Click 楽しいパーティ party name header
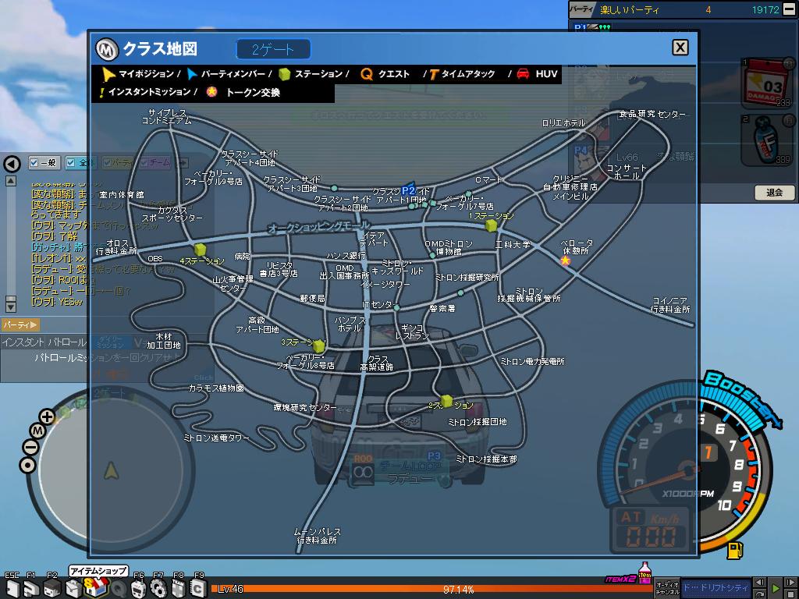Image resolution: width=799 pixels, height=599 pixels. (630, 9)
